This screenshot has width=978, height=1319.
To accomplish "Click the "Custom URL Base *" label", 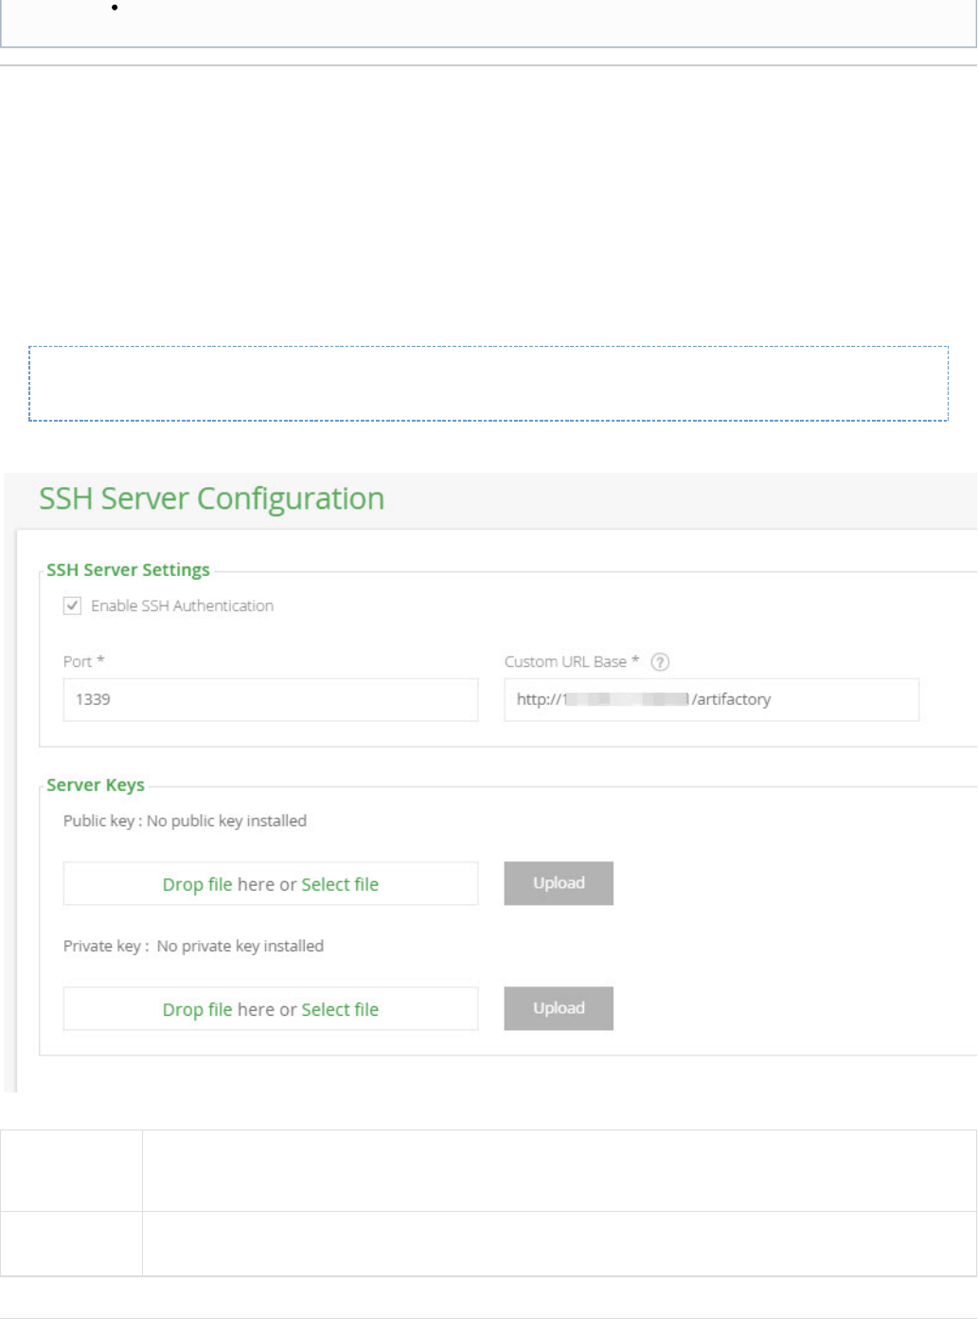I will tap(572, 661).
